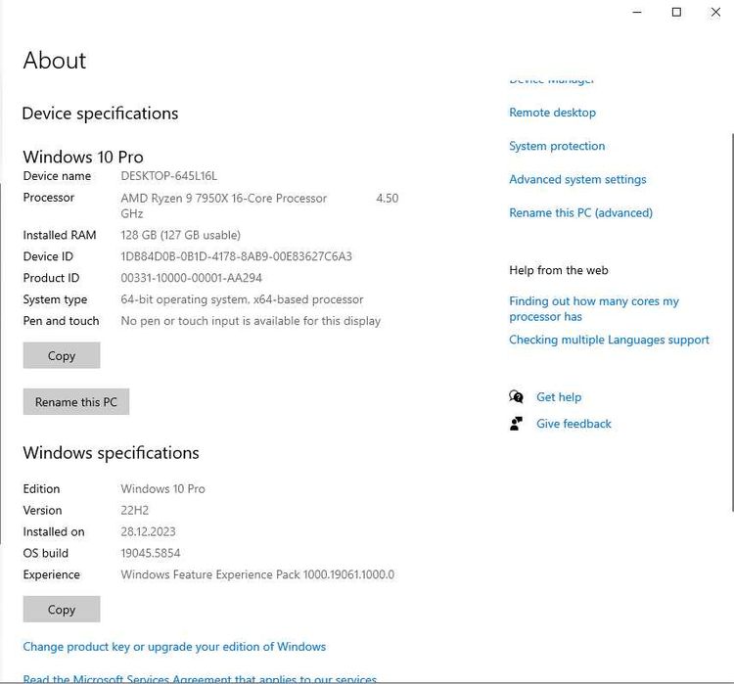The image size is (734, 684).
Task: Select the 64-bit operating system text
Action: (242, 299)
